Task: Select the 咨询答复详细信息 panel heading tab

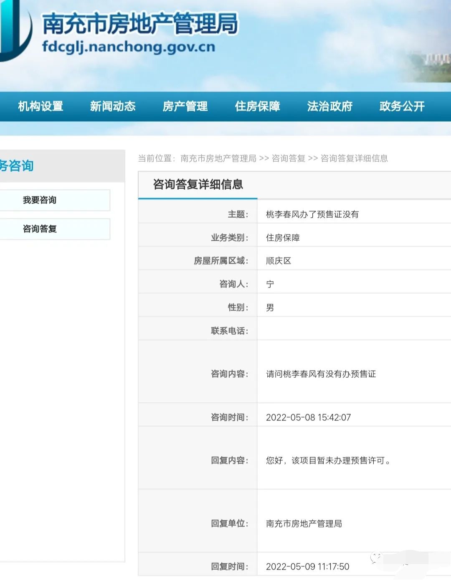Action: click(x=198, y=185)
